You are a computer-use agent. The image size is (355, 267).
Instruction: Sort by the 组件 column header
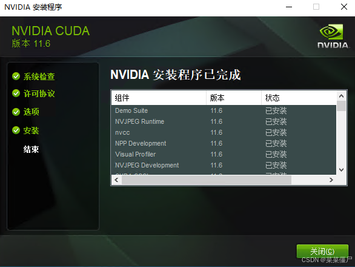click(159, 98)
